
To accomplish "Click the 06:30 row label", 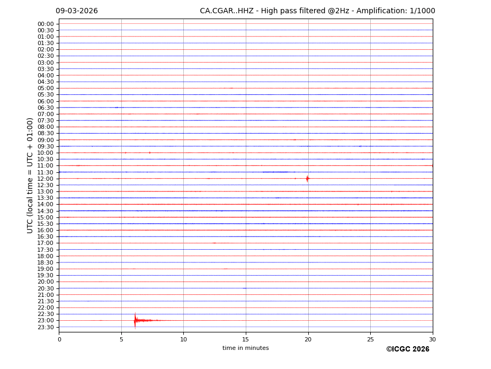I will coord(46,108).
